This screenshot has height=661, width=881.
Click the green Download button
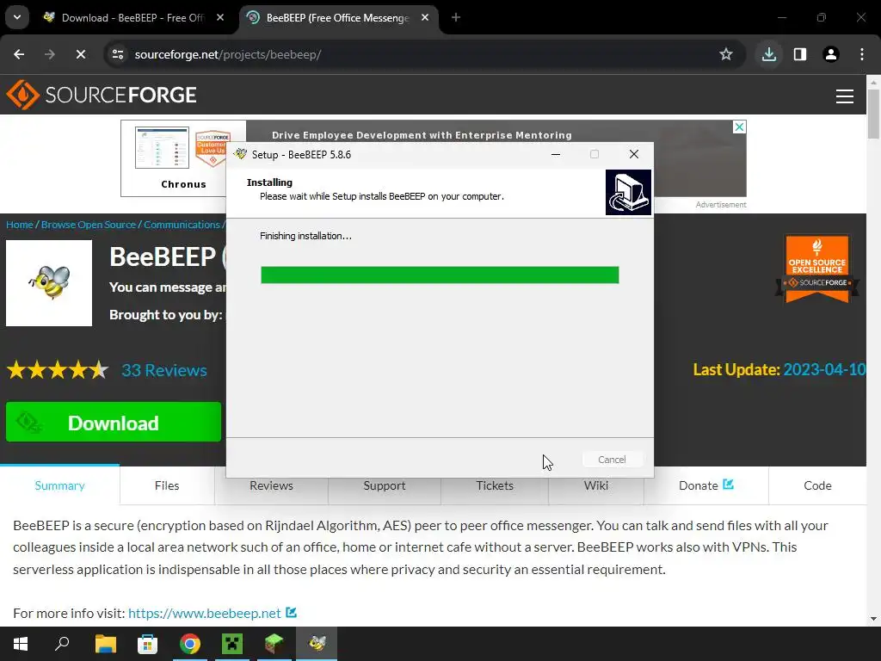point(114,422)
